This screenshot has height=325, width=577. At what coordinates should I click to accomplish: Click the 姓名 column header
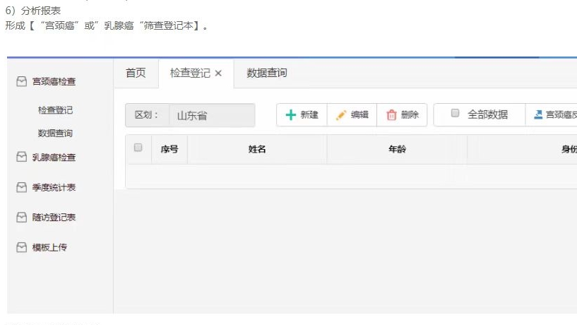click(257, 149)
